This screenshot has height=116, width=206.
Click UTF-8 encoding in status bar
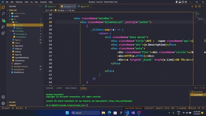(167, 108)
